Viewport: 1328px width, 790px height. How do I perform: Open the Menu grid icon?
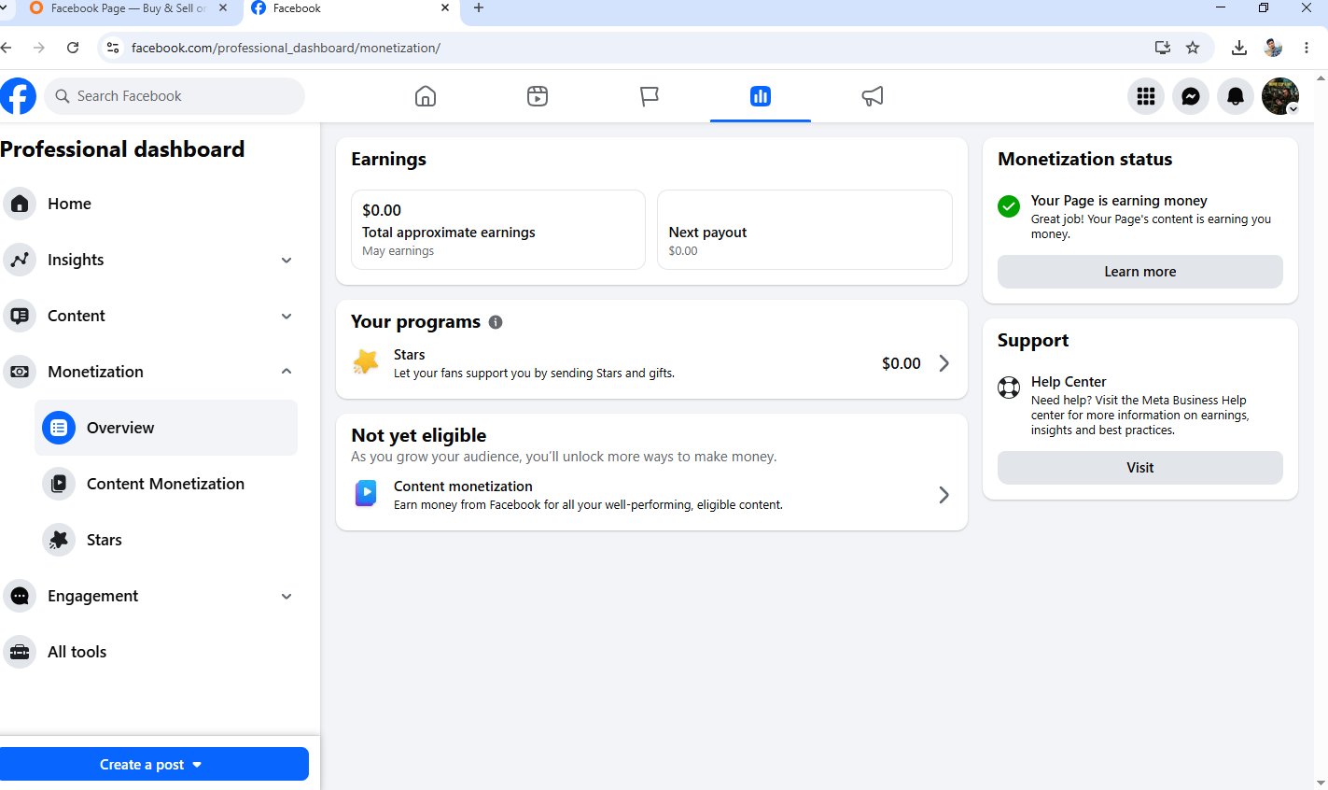[1146, 96]
